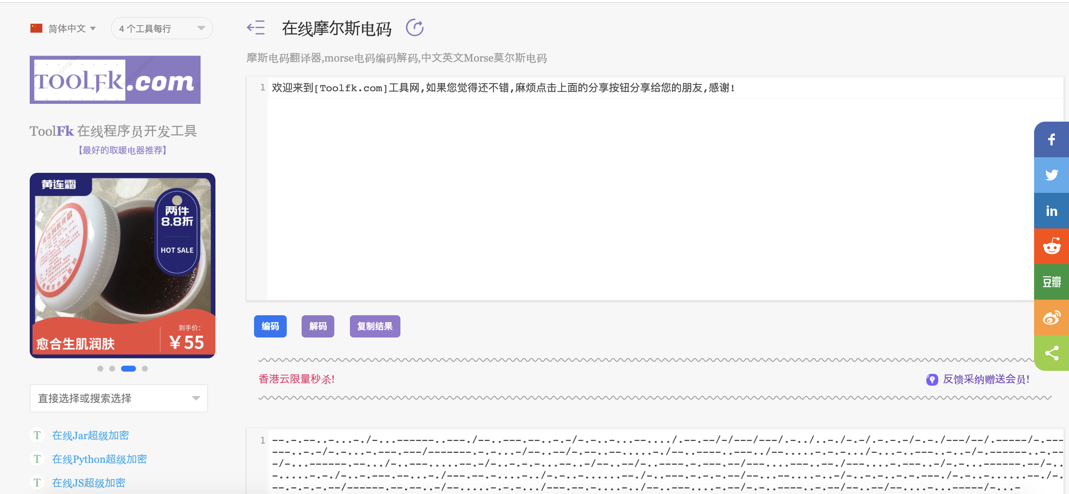Share the page on LinkedIn
The image size is (1069, 494).
click(1051, 211)
